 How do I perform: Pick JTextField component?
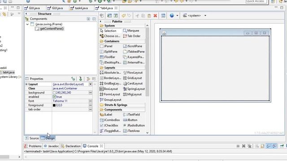131,114
